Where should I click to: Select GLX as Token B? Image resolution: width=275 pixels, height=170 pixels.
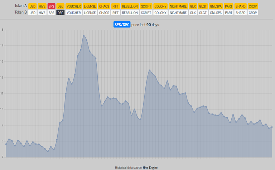193,12
